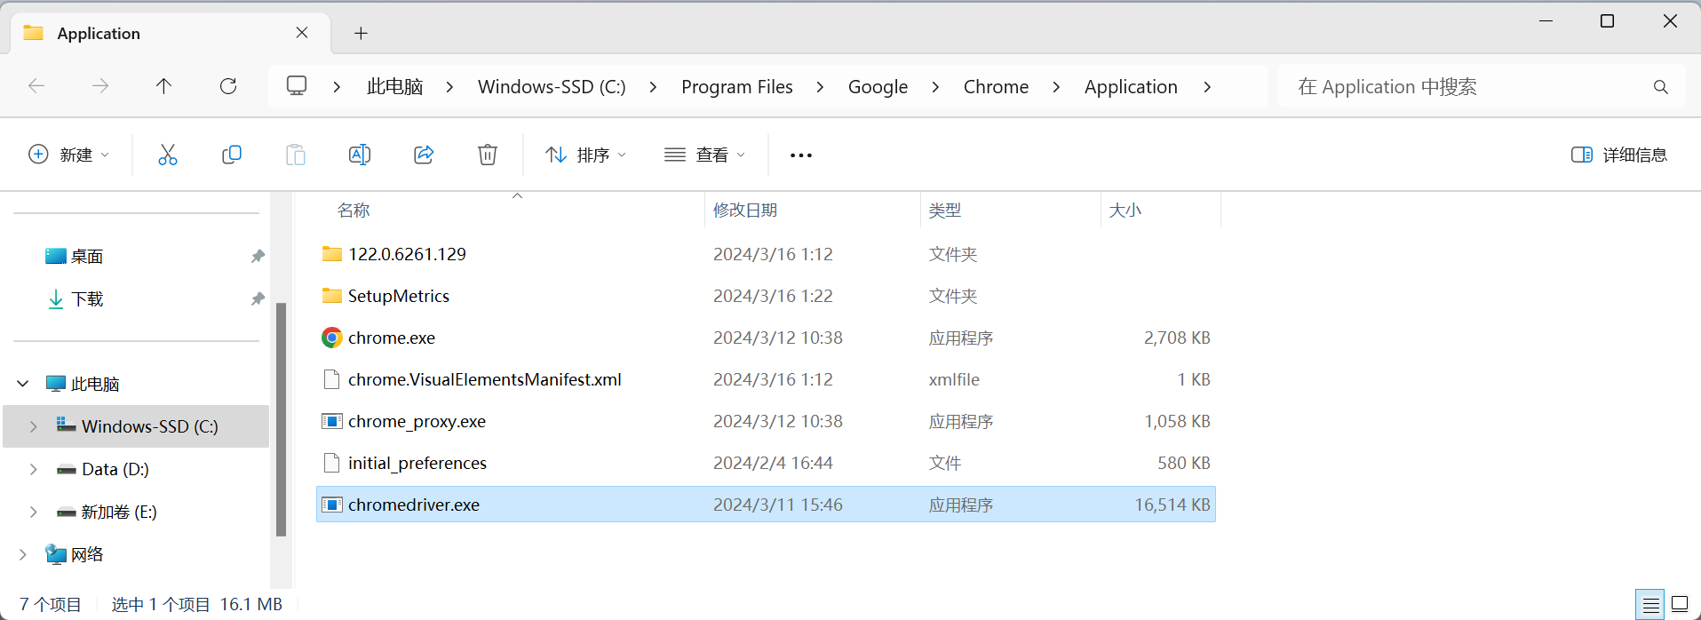Open 桌面 in the navigation pane
Viewport: 1701px width, 620px height.
(x=87, y=257)
